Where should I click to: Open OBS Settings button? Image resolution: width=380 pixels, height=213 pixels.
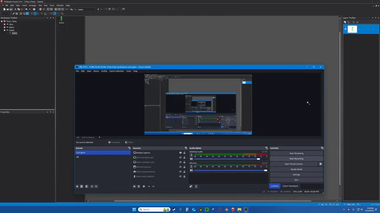(x=296, y=175)
